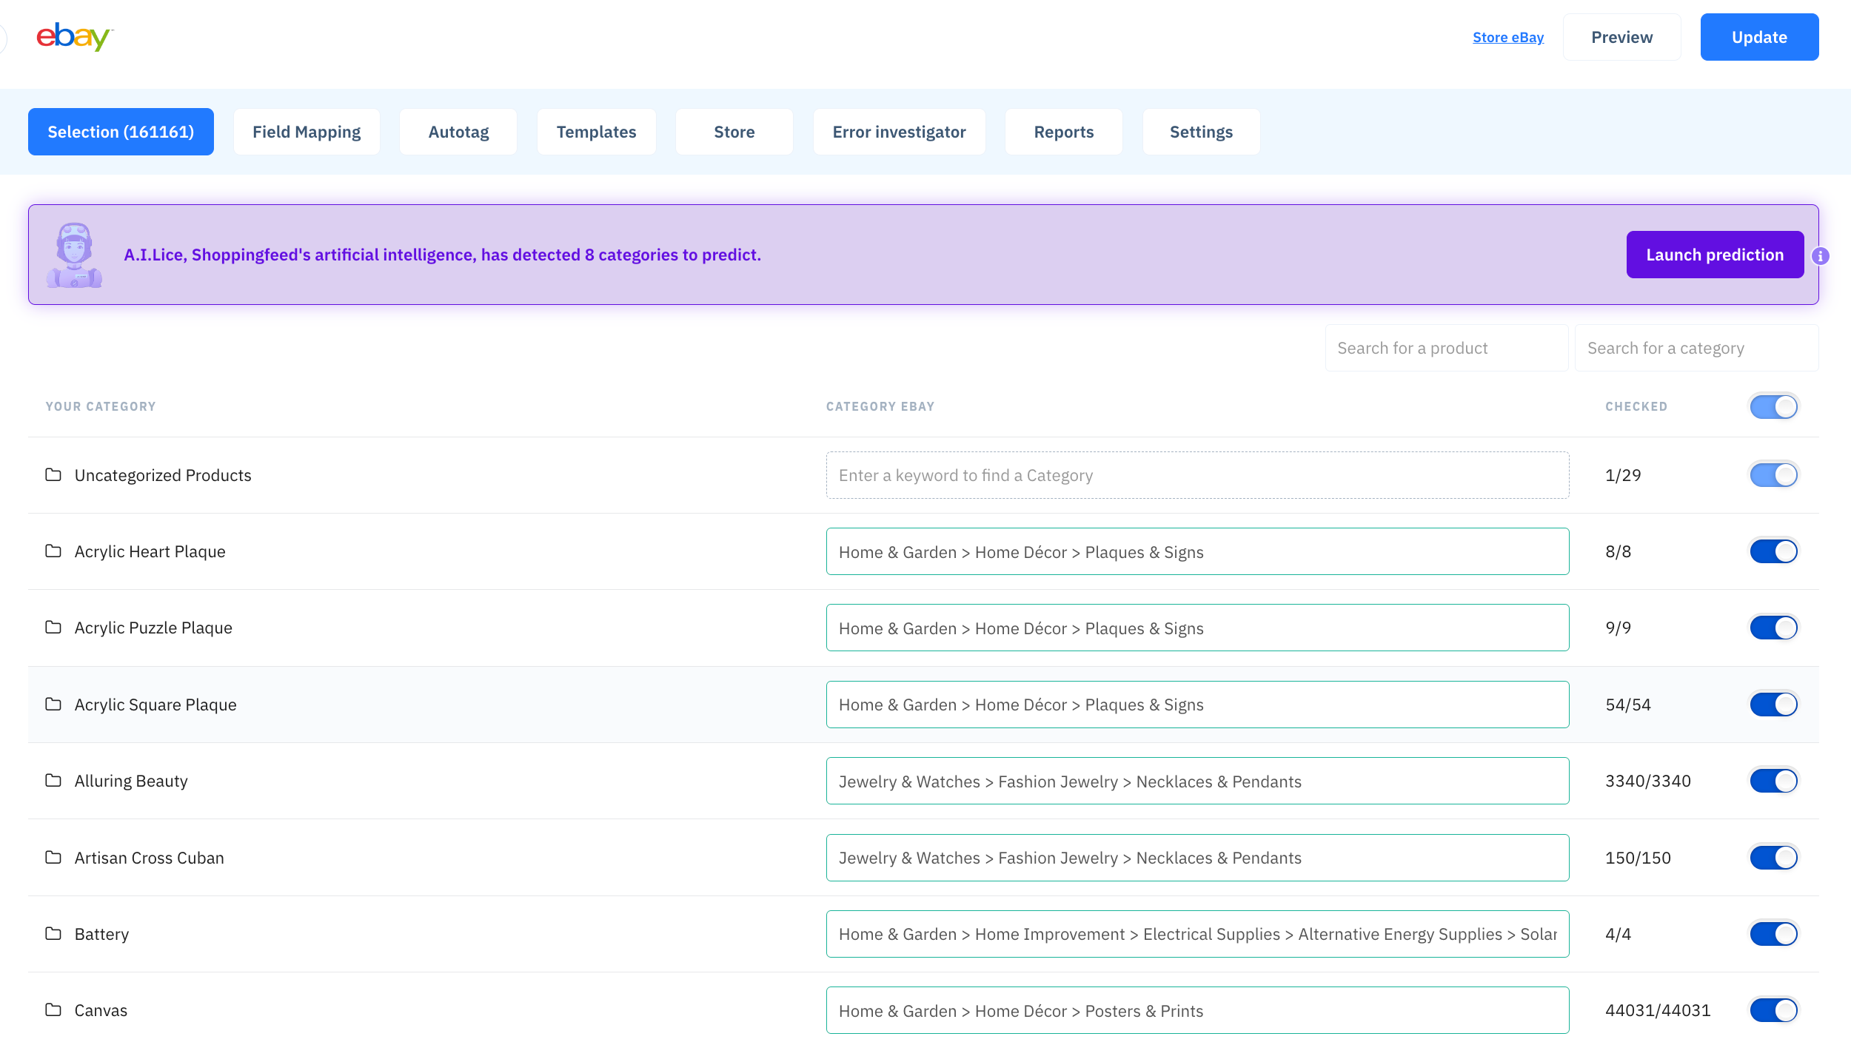1851x1042 pixels.
Task: Open the Store eBay link
Action: coord(1508,37)
